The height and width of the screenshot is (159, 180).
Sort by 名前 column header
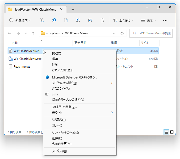[15, 43]
